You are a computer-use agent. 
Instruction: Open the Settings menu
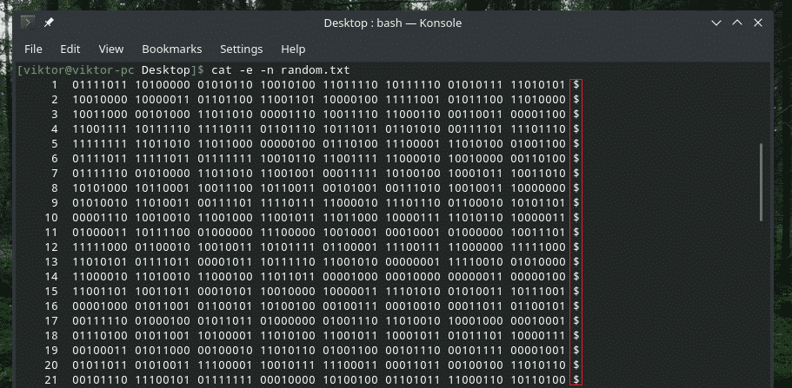(241, 49)
